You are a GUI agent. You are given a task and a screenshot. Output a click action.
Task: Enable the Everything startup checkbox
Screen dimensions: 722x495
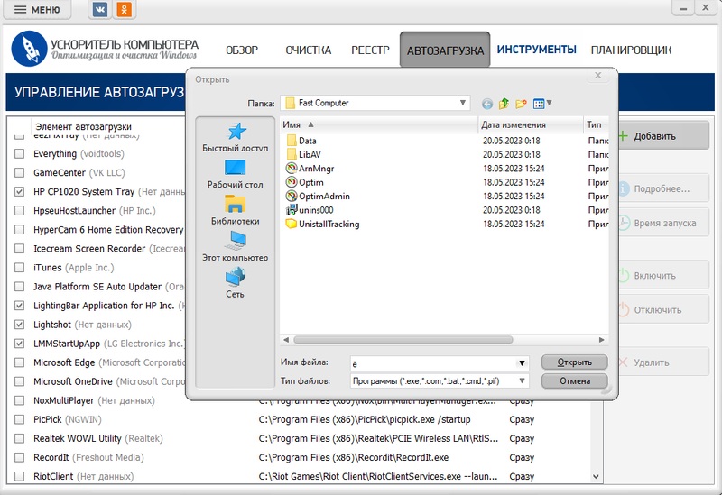[20, 154]
